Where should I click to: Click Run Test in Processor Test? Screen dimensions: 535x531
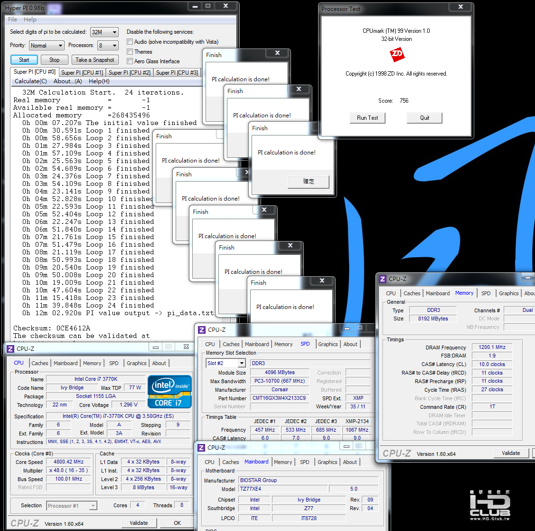point(367,118)
